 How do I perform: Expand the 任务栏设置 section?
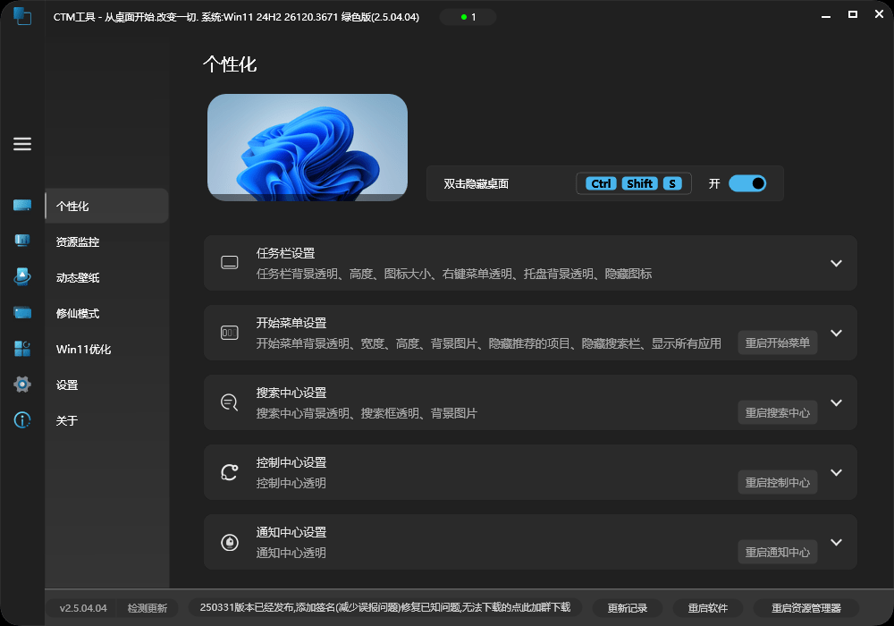tap(837, 263)
